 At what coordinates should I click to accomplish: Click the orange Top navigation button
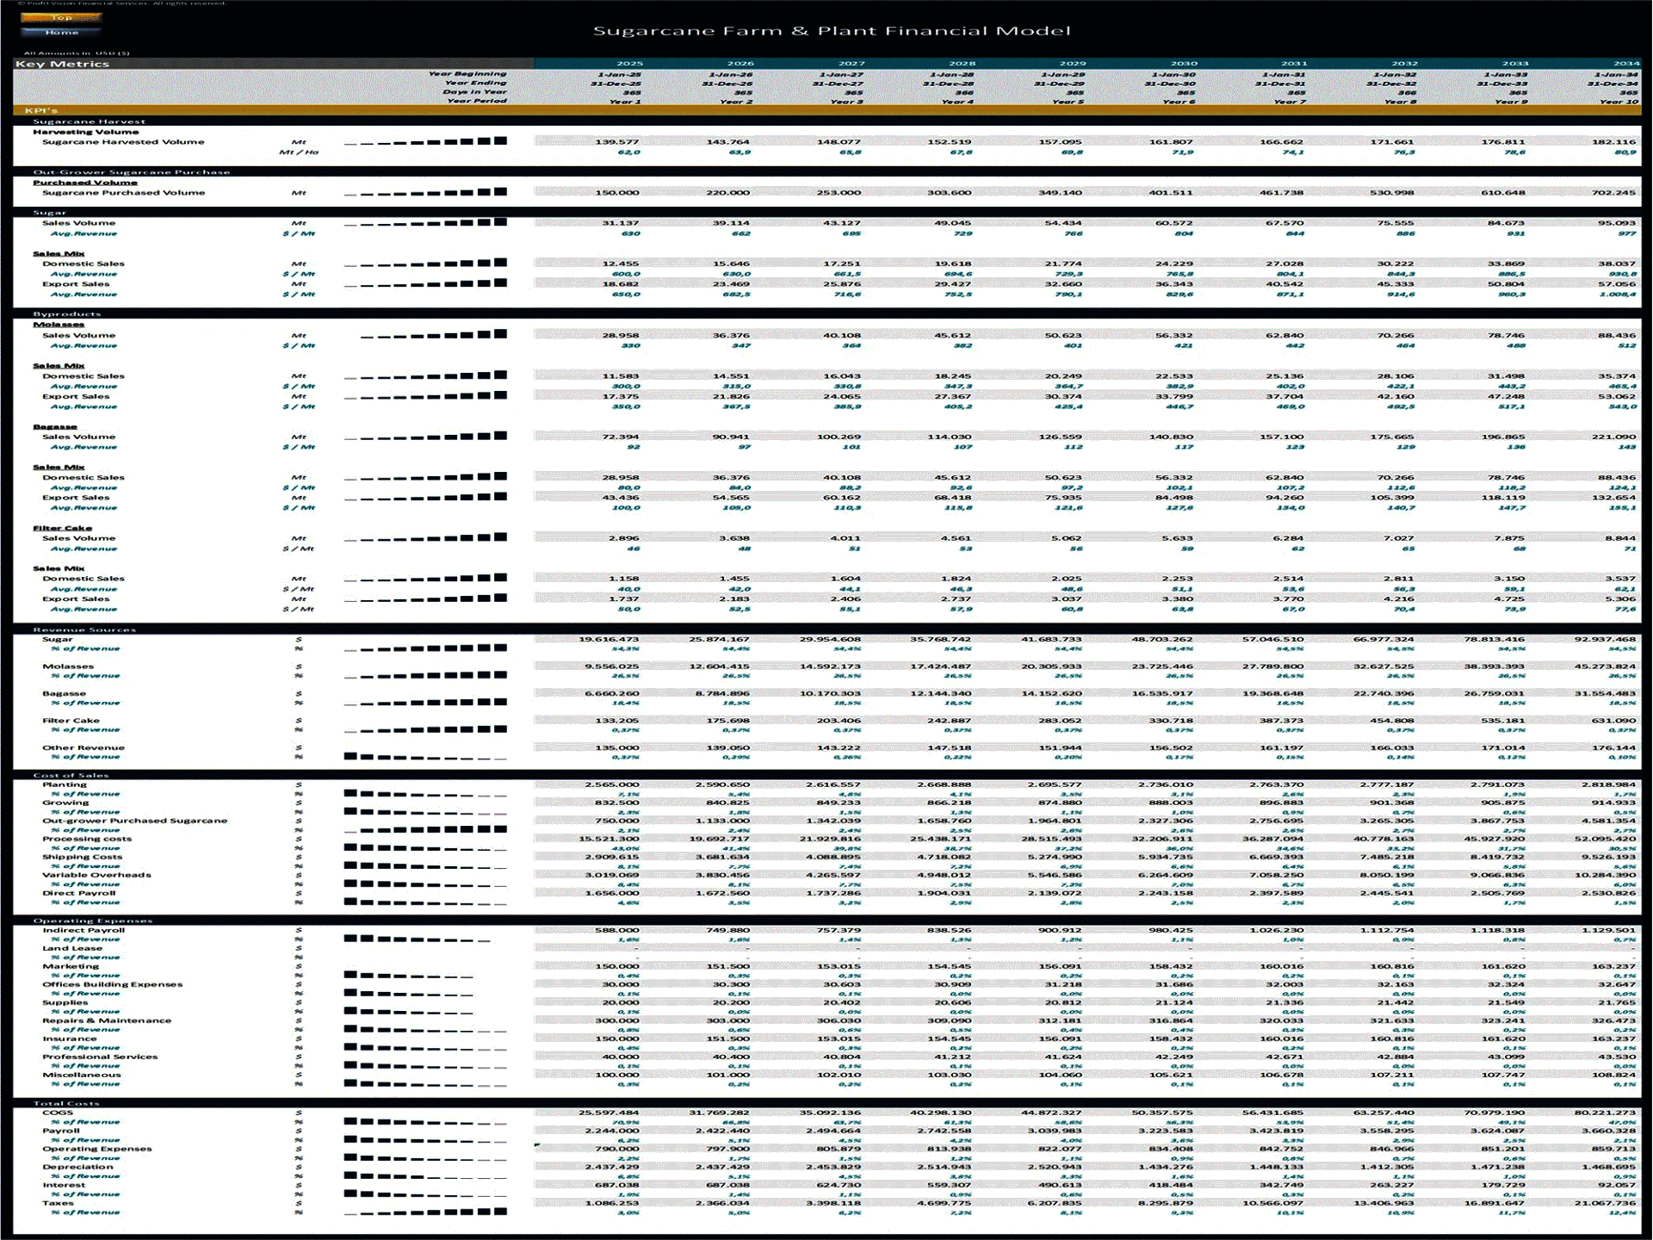61,17
